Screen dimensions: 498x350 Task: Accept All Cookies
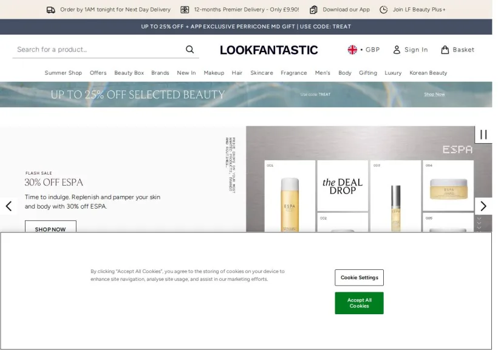359,303
